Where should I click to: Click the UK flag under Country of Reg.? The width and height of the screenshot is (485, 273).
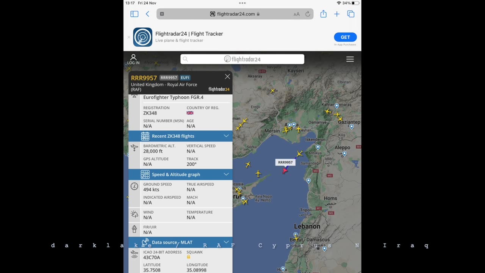tap(190, 113)
